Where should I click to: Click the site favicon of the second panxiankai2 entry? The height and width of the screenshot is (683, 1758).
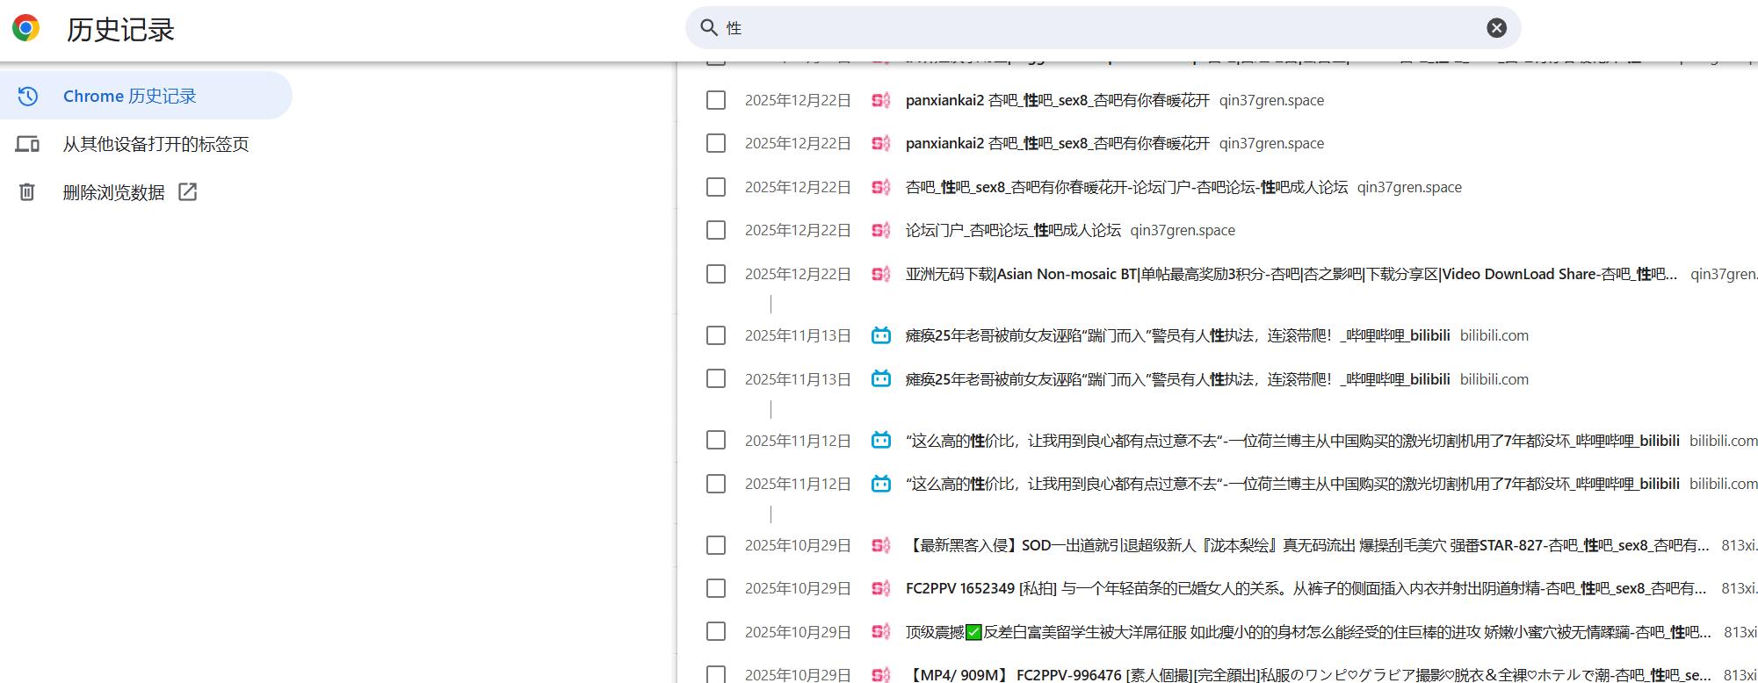click(x=881, y=143)
